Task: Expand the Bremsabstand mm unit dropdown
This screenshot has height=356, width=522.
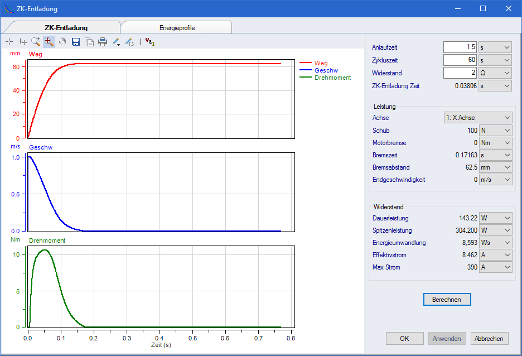Action: (x=495, y=167)
